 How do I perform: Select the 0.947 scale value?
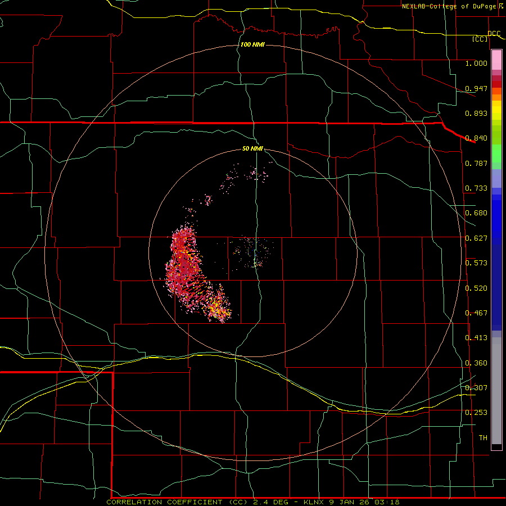pos(476,88)
